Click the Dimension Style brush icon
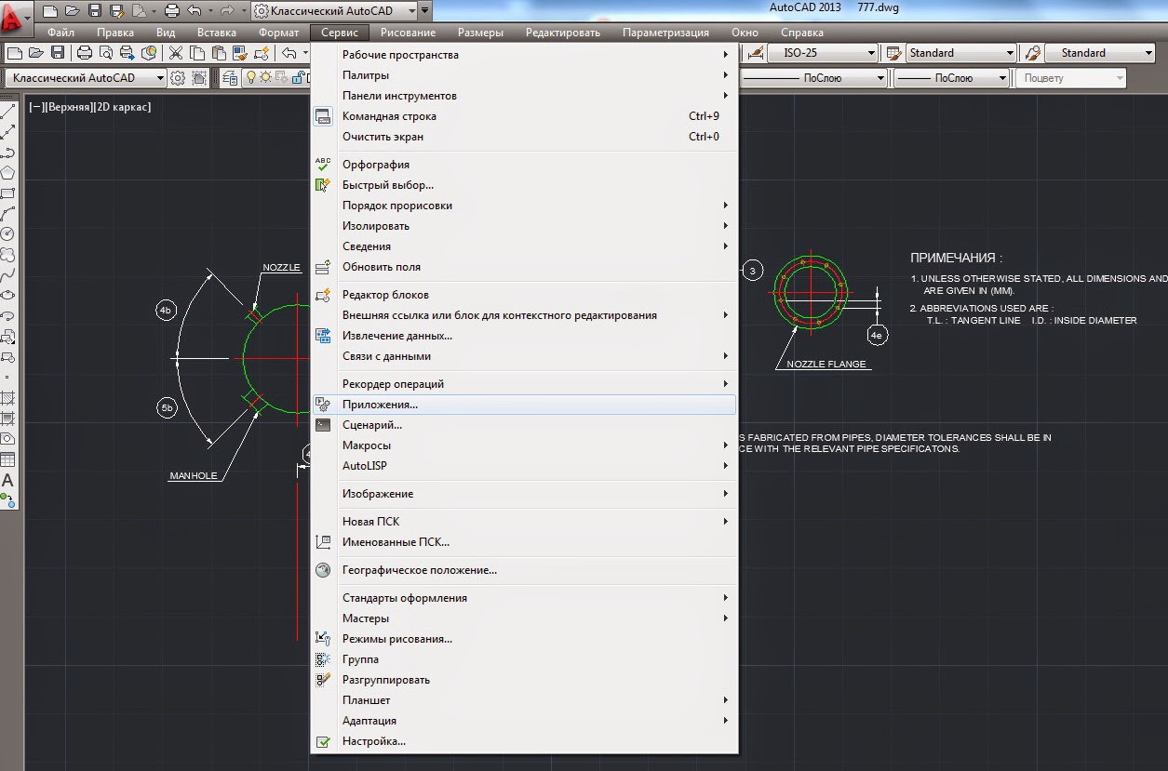The image size is (1168, 771). 756,53
